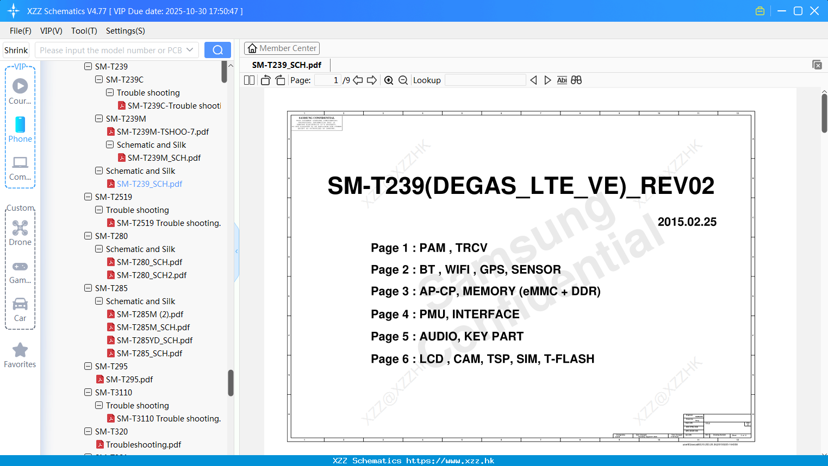828x466 pixels.
Task: Collapse the SM-T320 node
Action: (x=88, y=431)
